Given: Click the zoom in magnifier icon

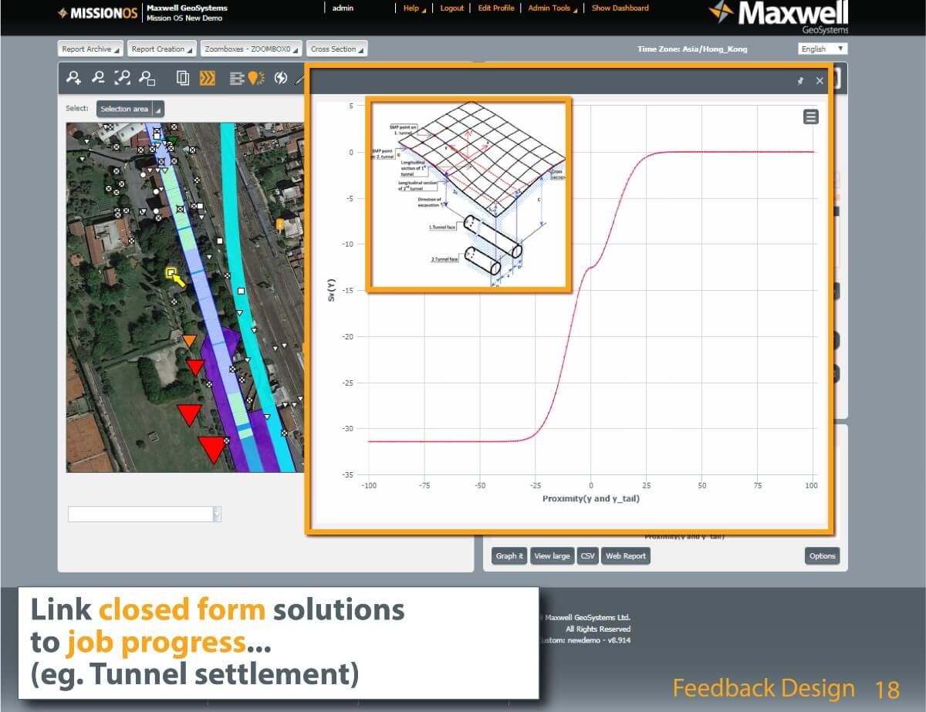Looking at the screenshot, I should click(x=74, y=78).
